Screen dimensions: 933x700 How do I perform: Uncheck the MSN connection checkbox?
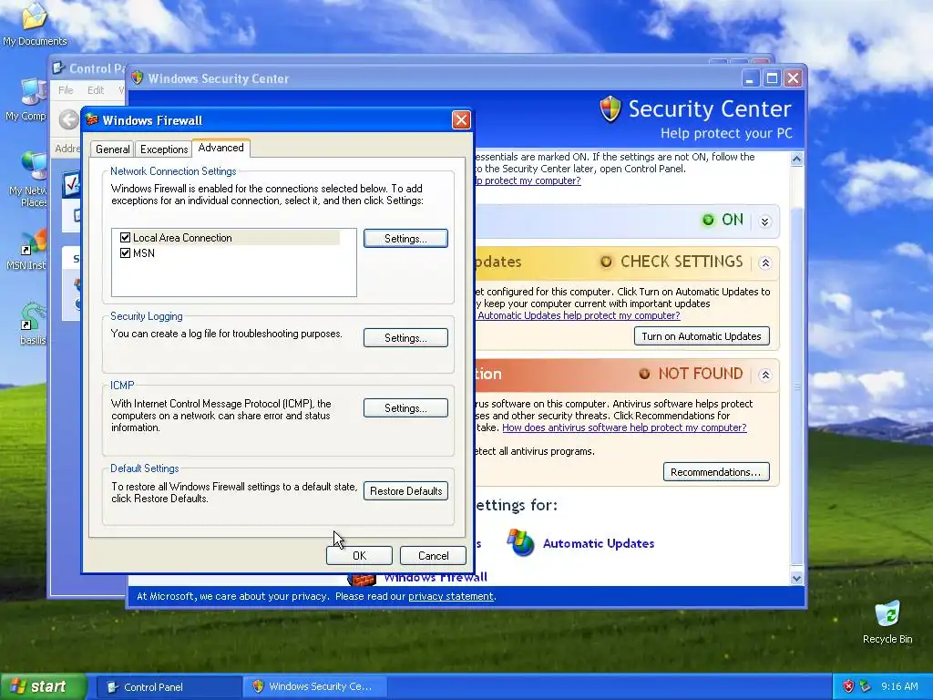125,253
